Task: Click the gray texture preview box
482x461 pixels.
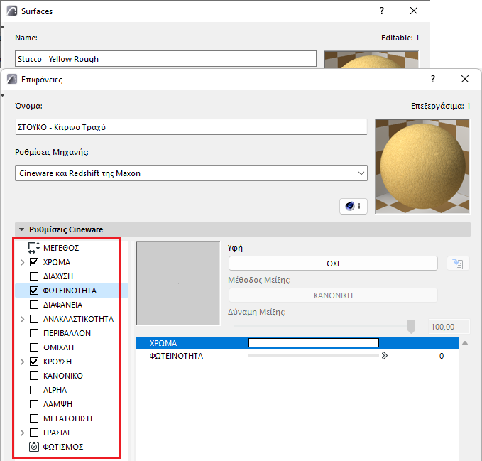Action: pyautogui.click(x=178, y=283)
